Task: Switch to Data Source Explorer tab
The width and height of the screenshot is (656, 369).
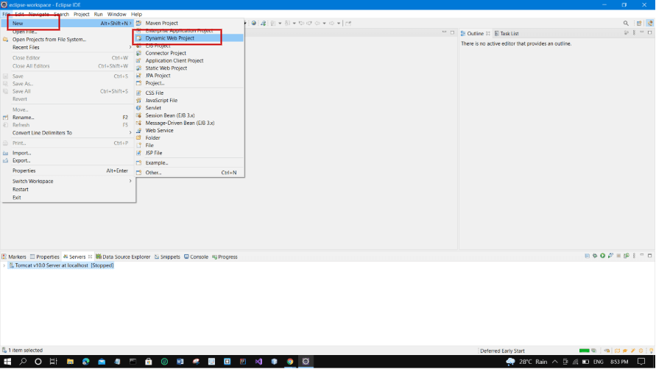Action: pyautogui.click(x=123, y=257)
